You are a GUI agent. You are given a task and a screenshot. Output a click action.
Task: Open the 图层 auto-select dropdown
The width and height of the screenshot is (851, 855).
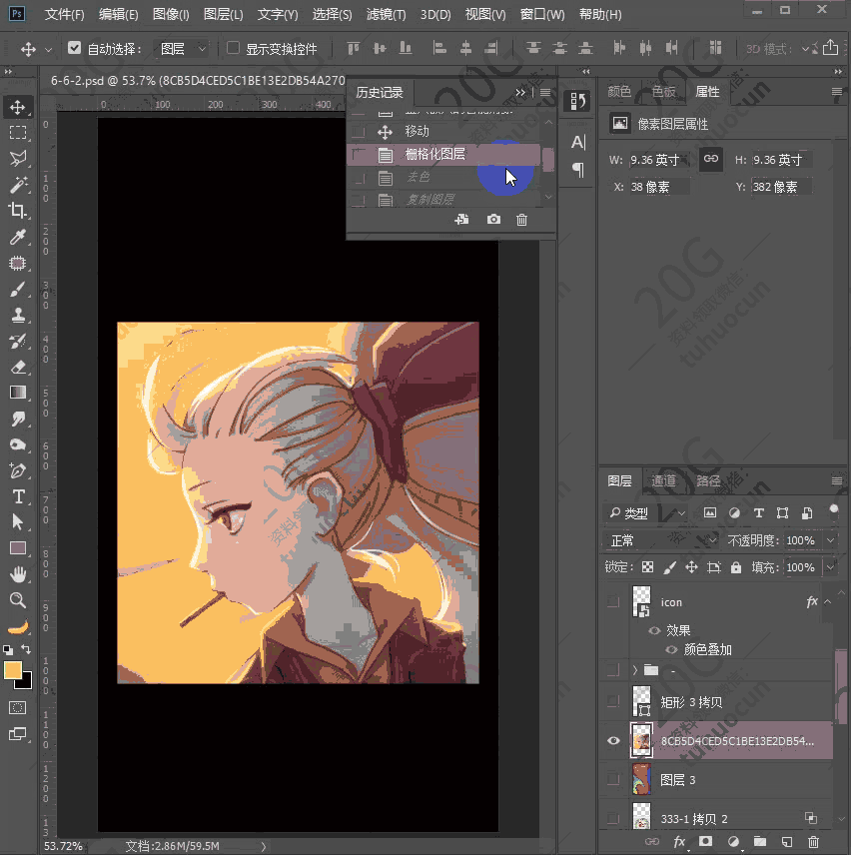tap(182, 49)
